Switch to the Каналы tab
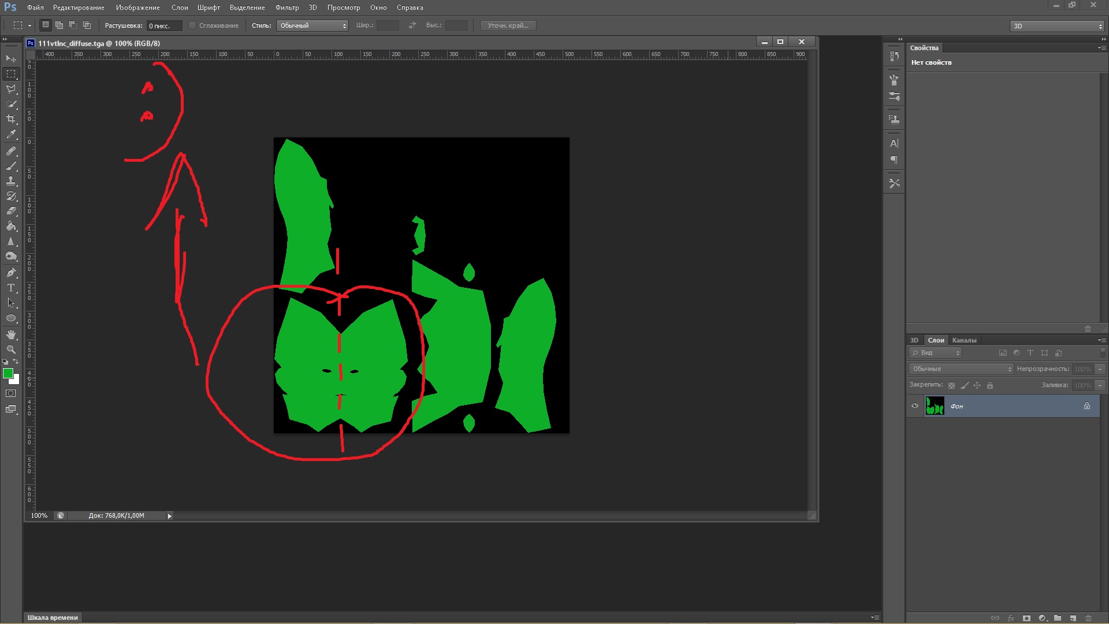The width and height of the screenshot is (1109, 624). 964,340
